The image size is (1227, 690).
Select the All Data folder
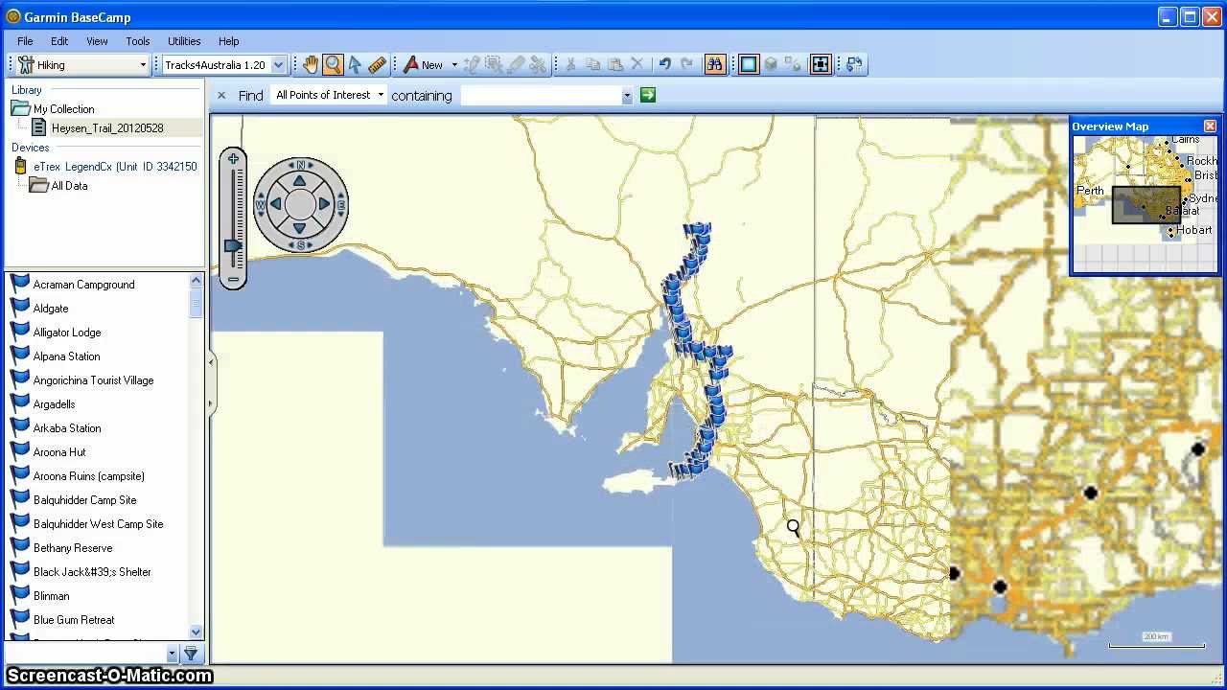[69, 186]
